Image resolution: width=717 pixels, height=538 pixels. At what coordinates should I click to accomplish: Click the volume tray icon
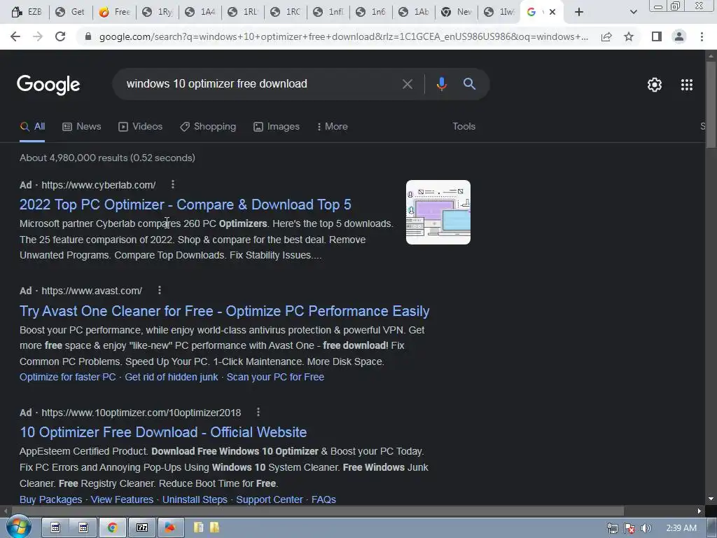(x=646, y=528)
